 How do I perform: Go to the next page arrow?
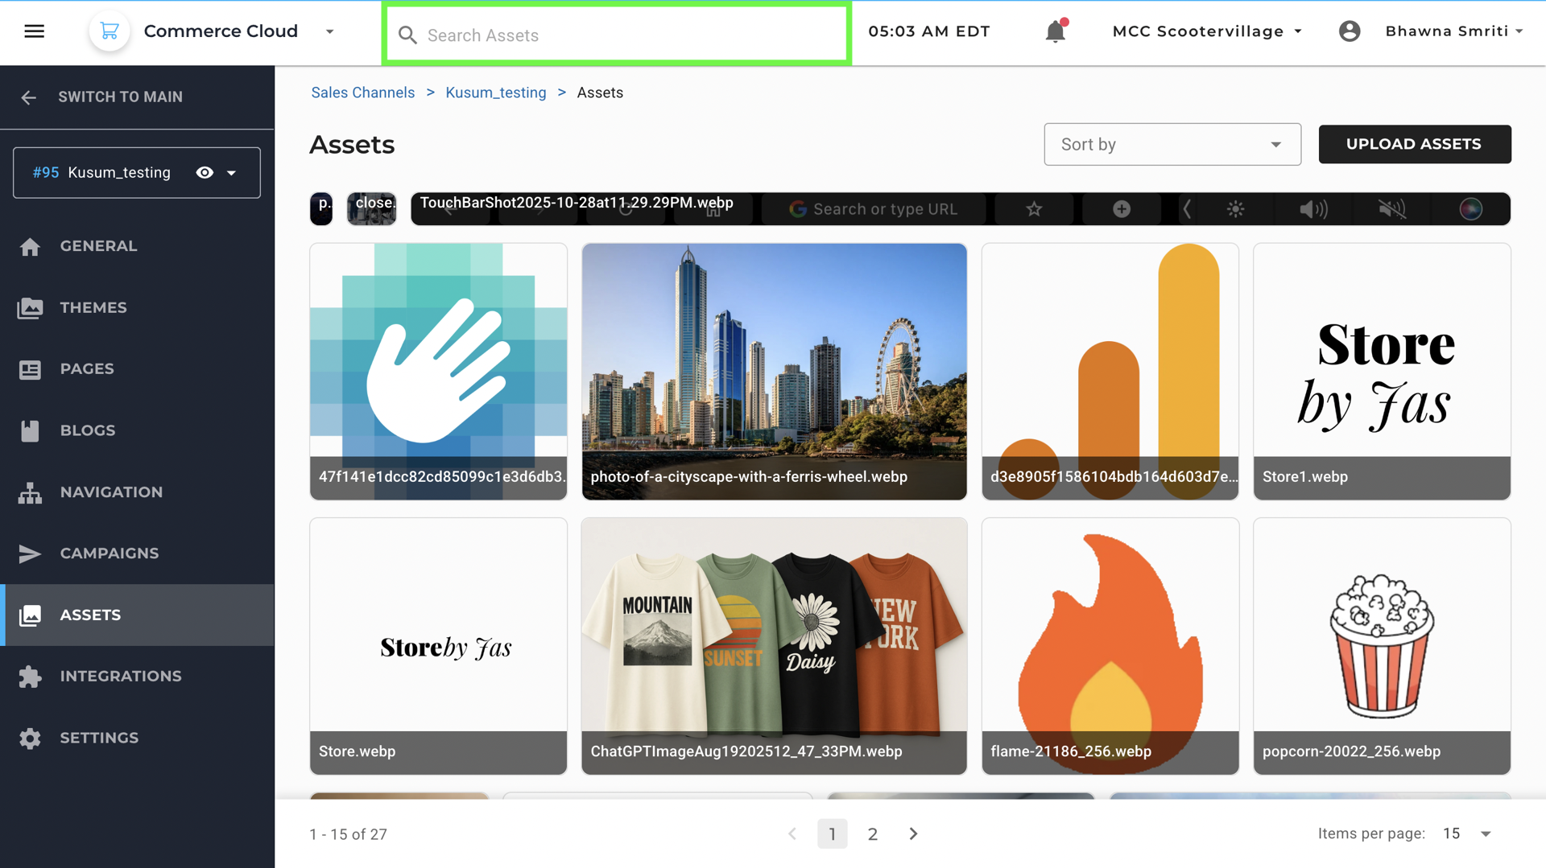(913, 834)
